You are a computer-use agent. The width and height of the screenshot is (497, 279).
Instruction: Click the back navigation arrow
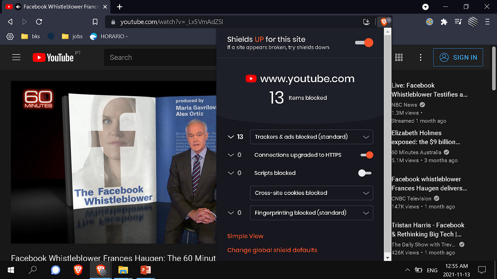pyautogui.click(x=10, y=22)
